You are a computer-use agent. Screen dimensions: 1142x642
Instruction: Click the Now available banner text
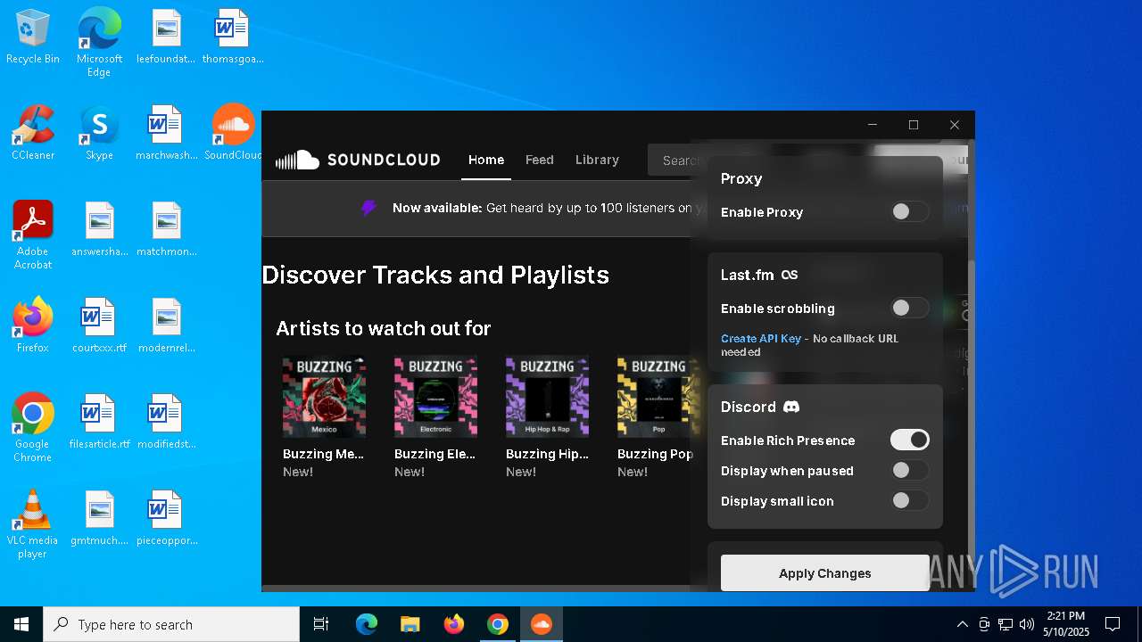(x=542, y=208)
